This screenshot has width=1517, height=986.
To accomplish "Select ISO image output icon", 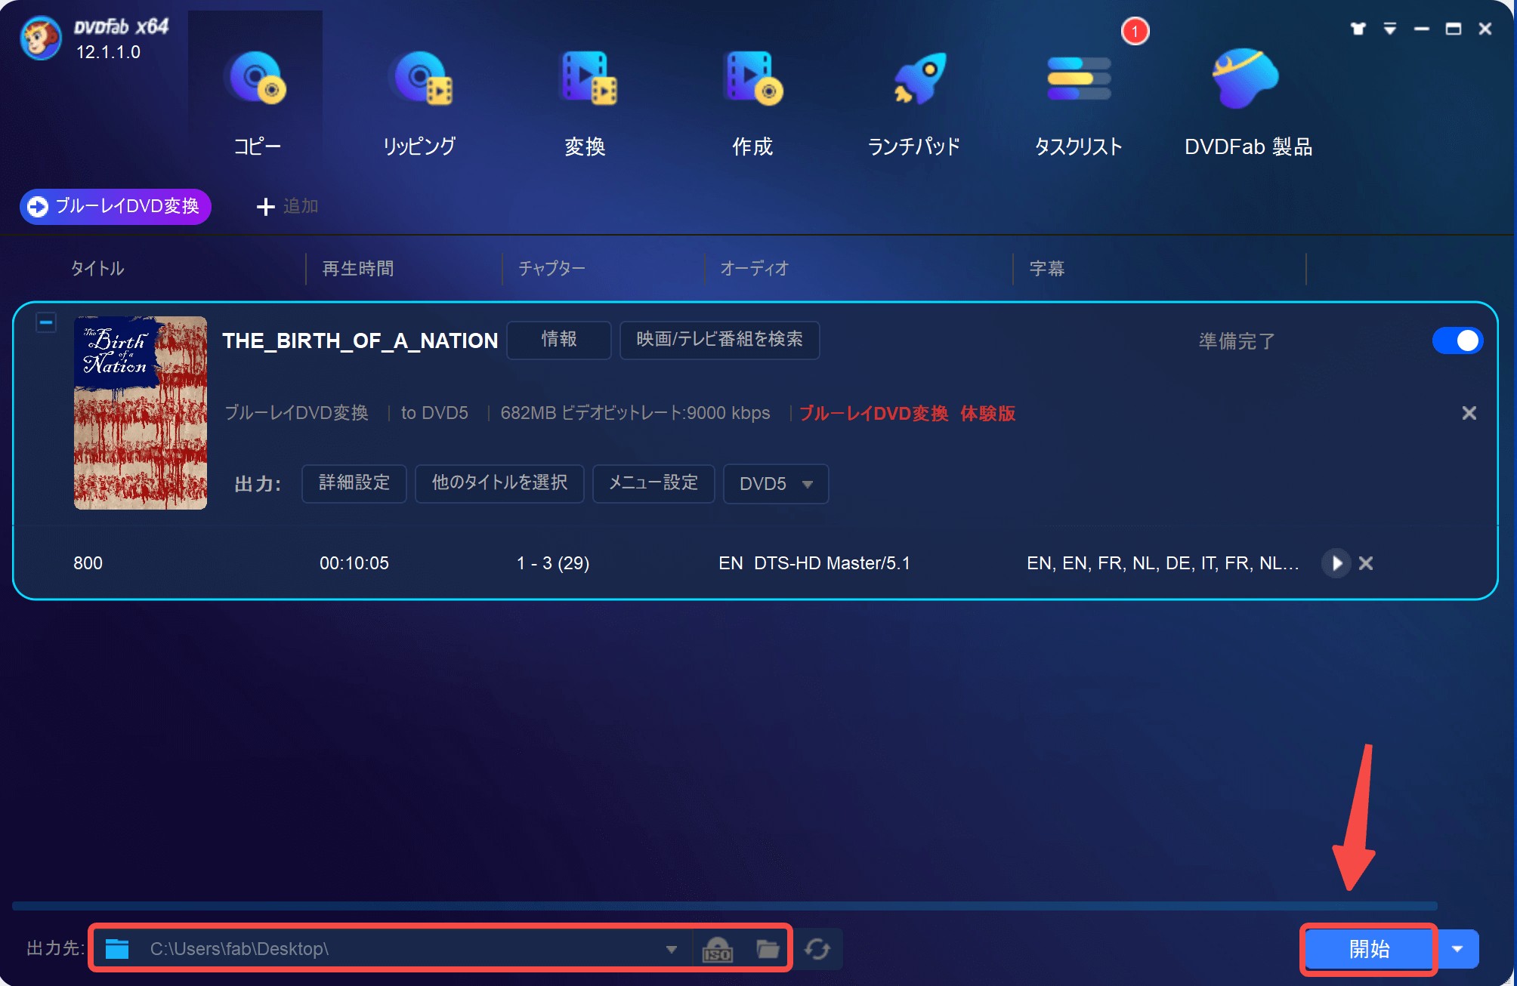I will coord(718,950).
